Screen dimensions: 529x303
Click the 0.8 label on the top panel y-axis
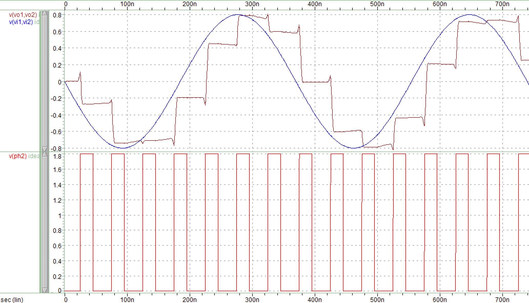click(57, 15)
